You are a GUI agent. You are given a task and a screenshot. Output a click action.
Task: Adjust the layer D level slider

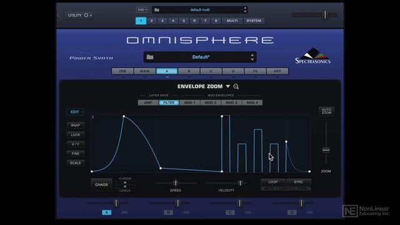tap(301, 203)
